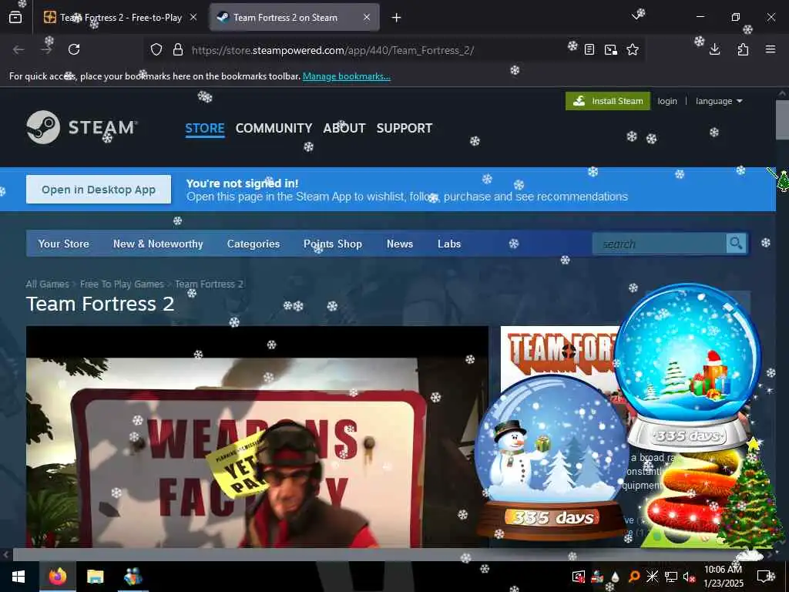Go back to the previous page
This screenshot has height=592, width=789.
pos(18,49)
